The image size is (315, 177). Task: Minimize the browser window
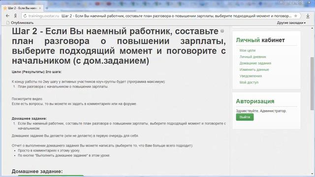(x=293, y=2)
